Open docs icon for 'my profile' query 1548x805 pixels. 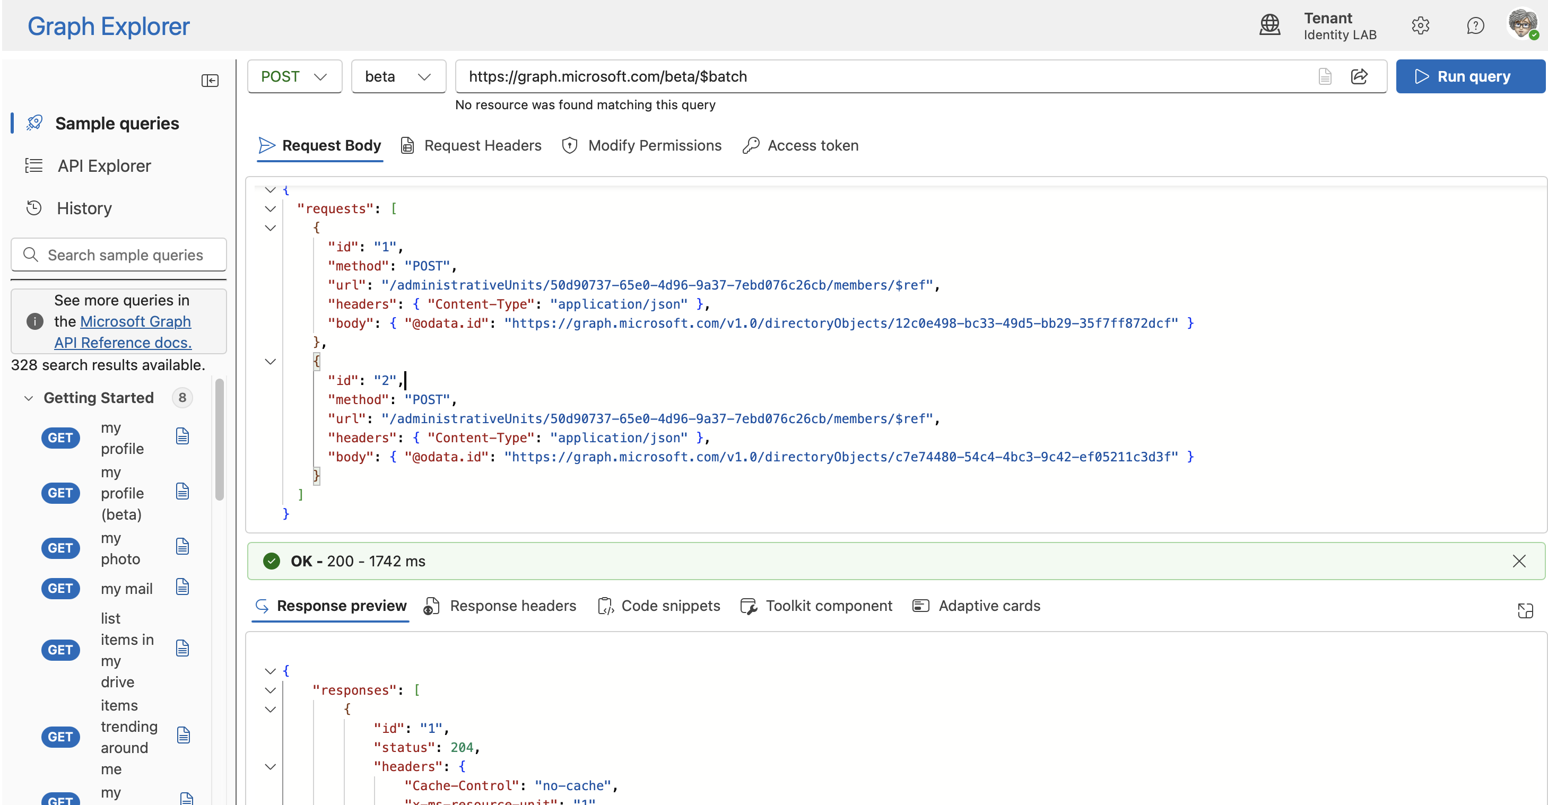[182, 436]
